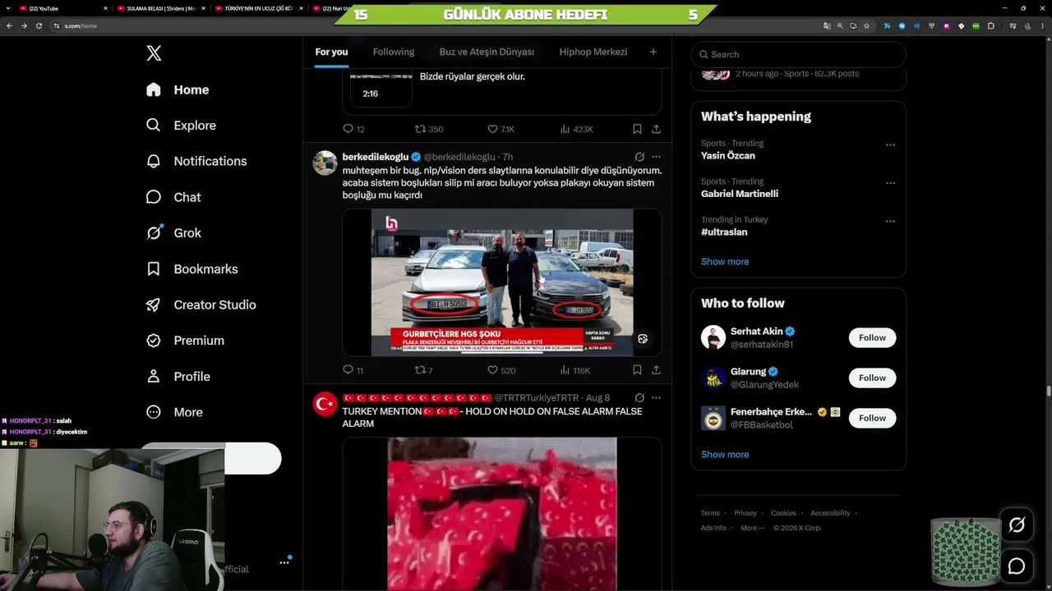Open the Privacy footer link
Screen dimensions: 1052x591
point(745,513)
